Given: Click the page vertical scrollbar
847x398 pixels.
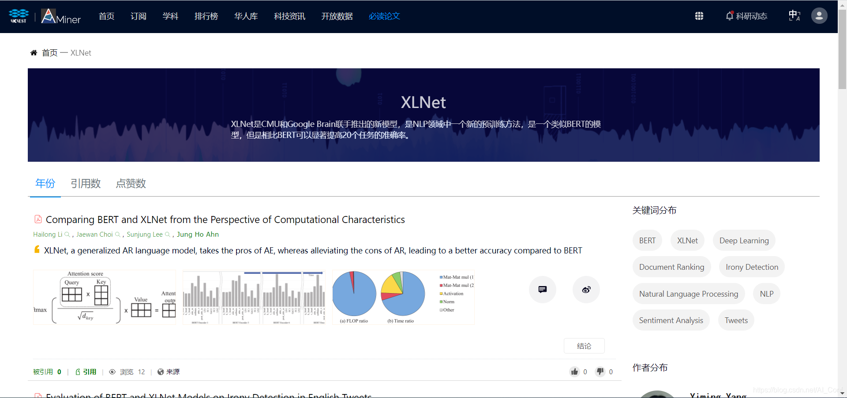Looking at the screenshot, I should 842,48.
